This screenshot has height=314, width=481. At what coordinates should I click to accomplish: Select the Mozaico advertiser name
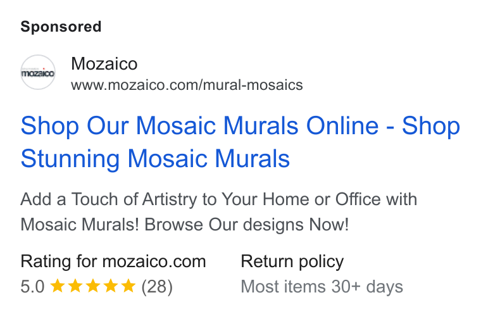[x=104, y=64]
